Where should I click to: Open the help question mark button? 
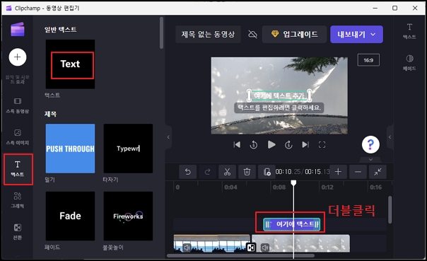point(370,144)
